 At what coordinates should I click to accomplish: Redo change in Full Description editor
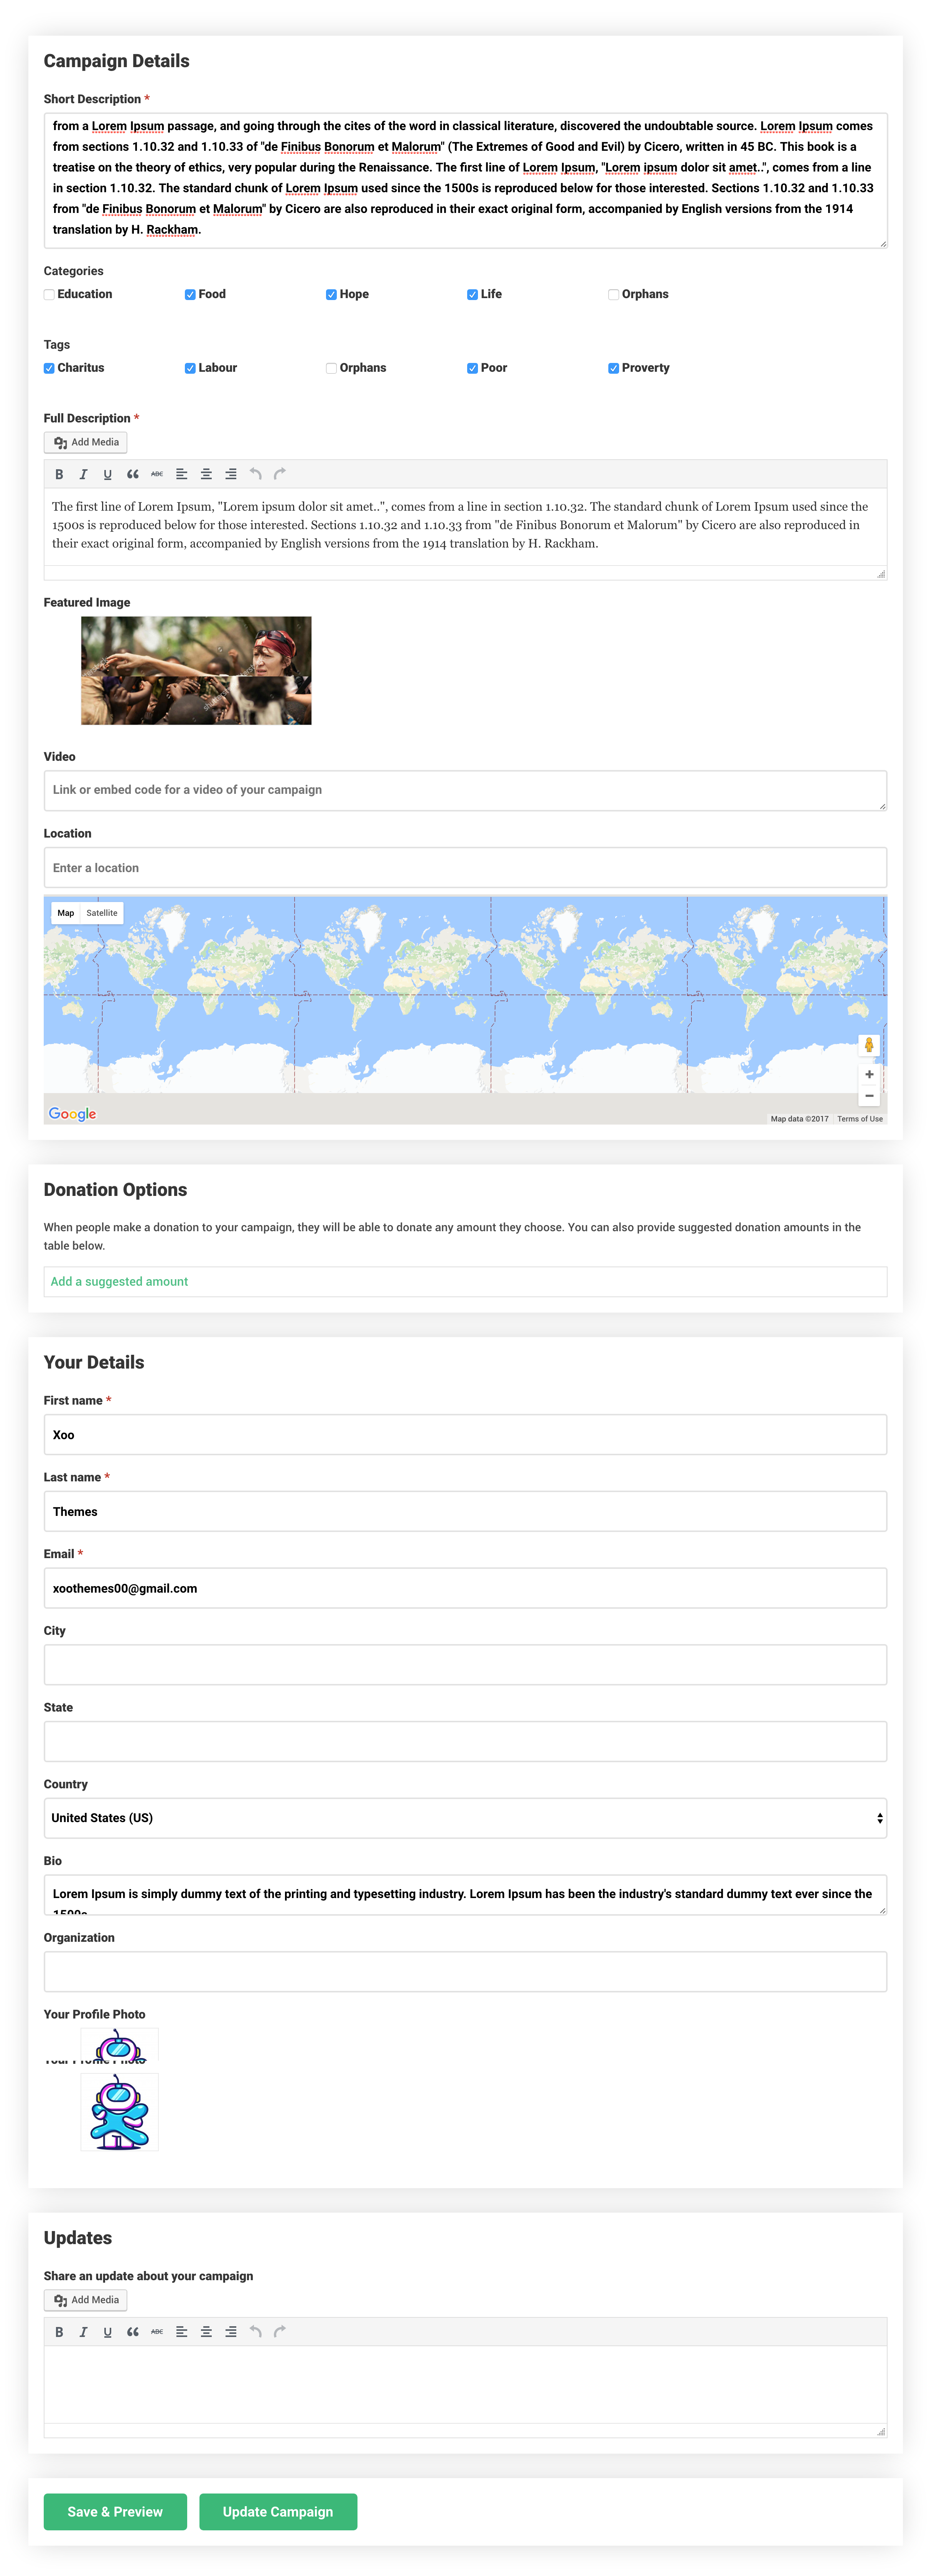click(x=280, y=474)
